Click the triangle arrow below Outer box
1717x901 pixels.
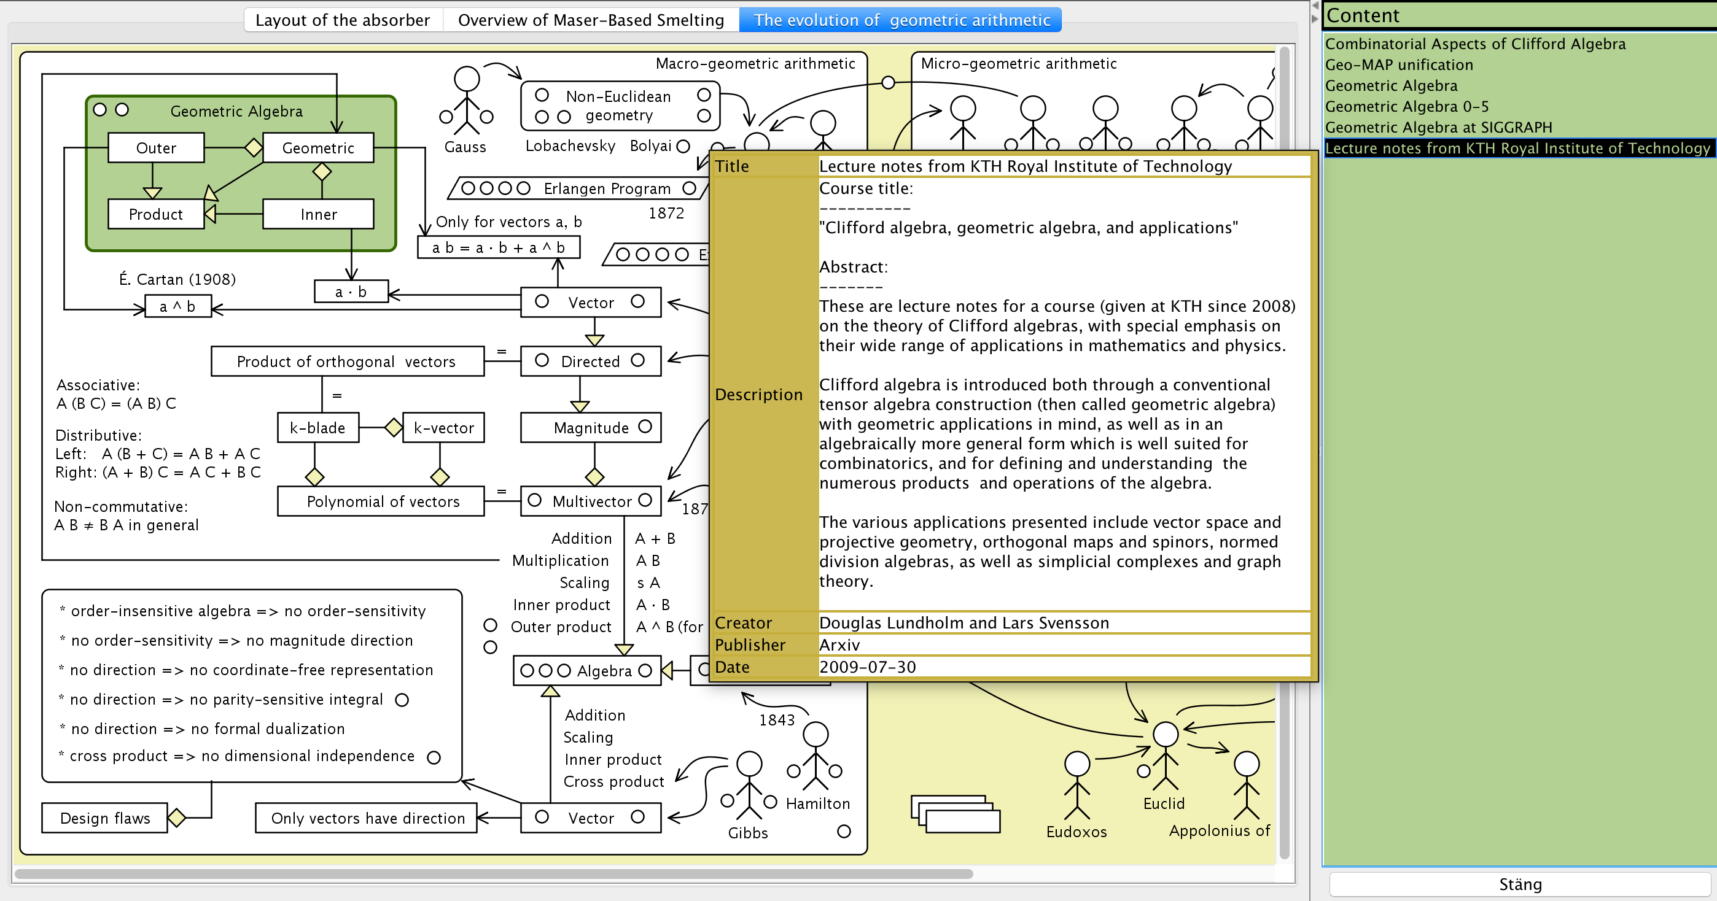[x=153, y=193]
